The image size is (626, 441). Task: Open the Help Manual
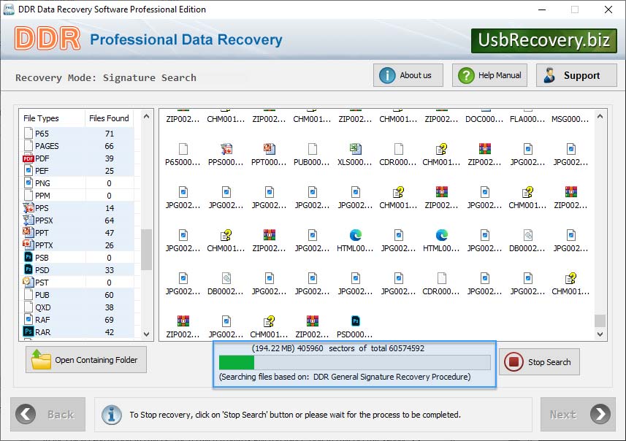489,75
